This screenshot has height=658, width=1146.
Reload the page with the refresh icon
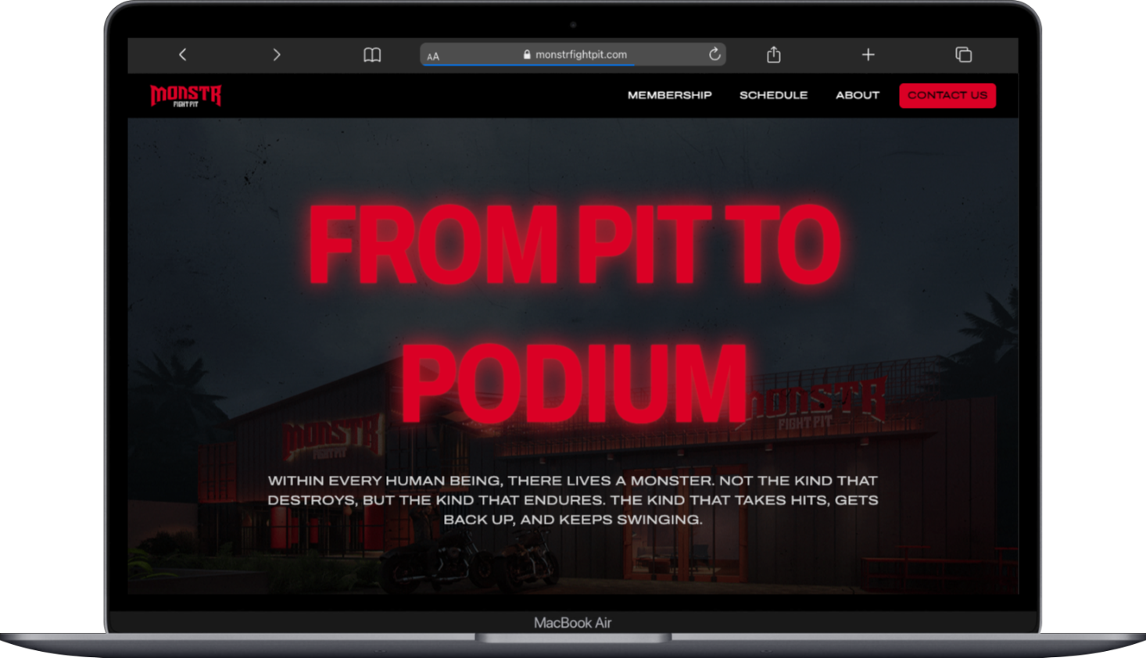pos(714,54)
